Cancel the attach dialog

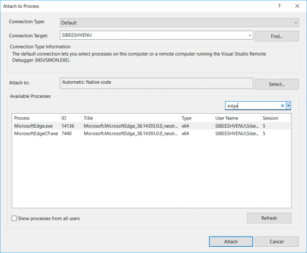276,241
